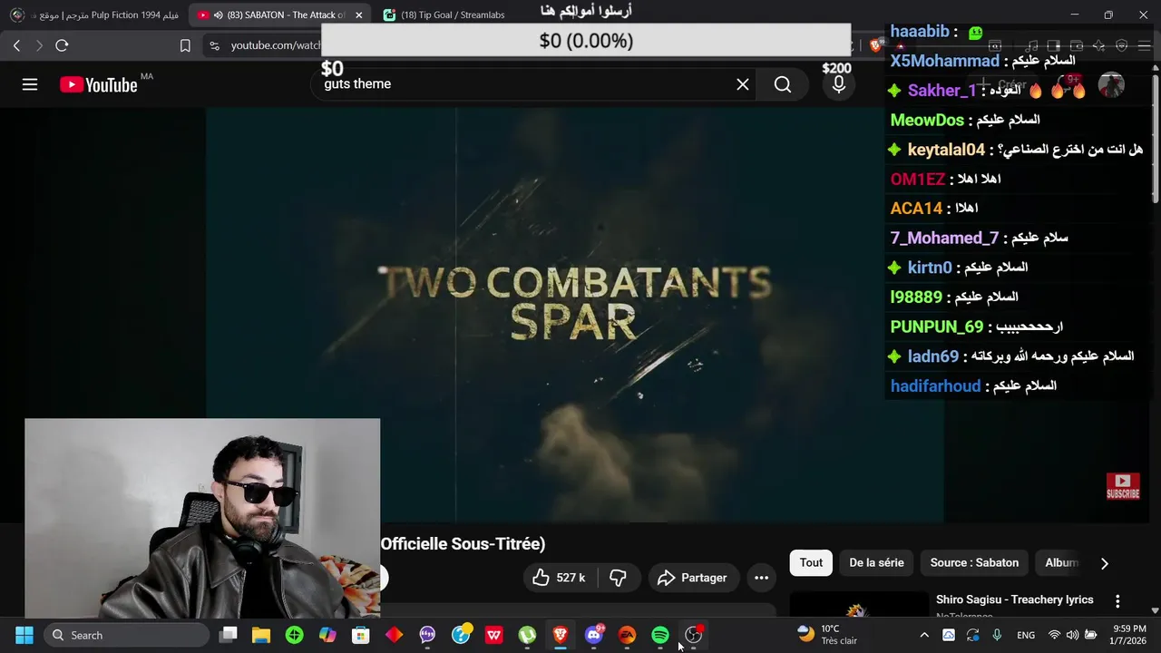Image resolution: width=1161 pixels, height=653 pixels.
Task: Reload the page with the refresh icon
Action: 62,45
